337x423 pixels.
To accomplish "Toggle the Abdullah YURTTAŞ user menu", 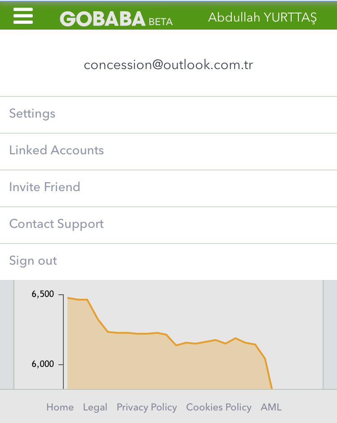I will pos(262,17).
